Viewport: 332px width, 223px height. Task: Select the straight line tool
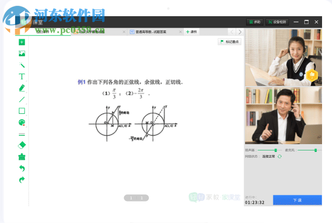[x=22, y=99]
